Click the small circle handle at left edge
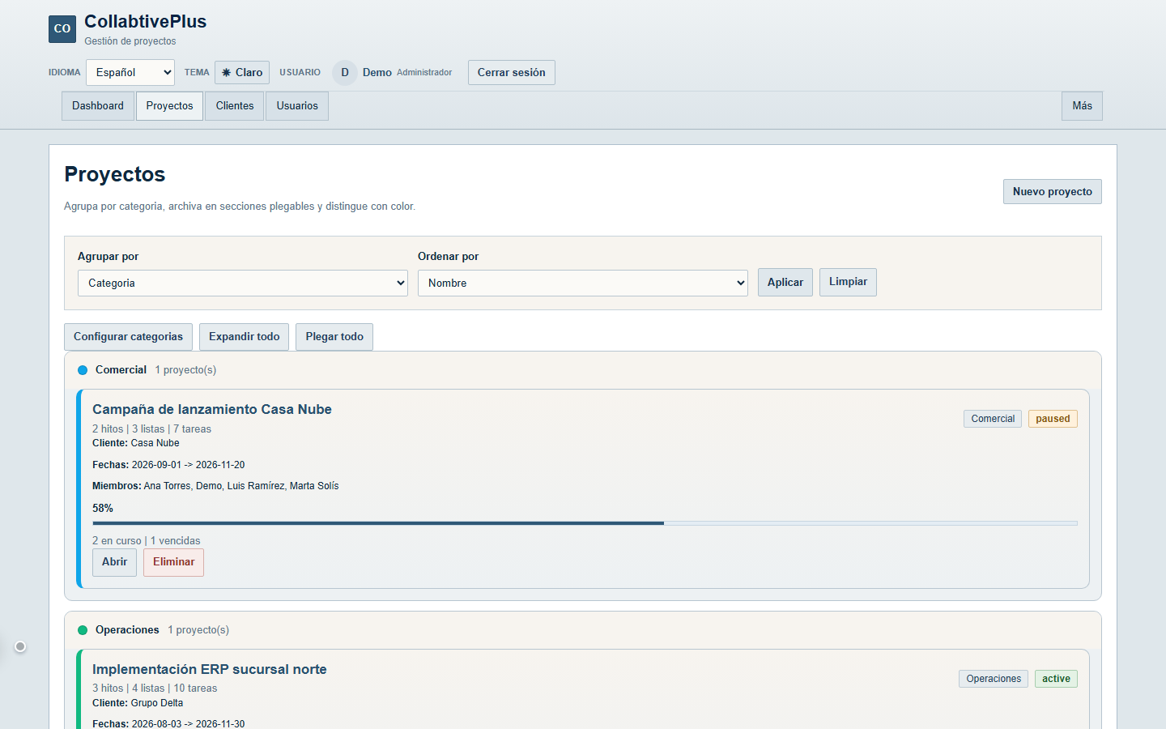This screenshot has height=729, width=1166. [x=20, y=646]
